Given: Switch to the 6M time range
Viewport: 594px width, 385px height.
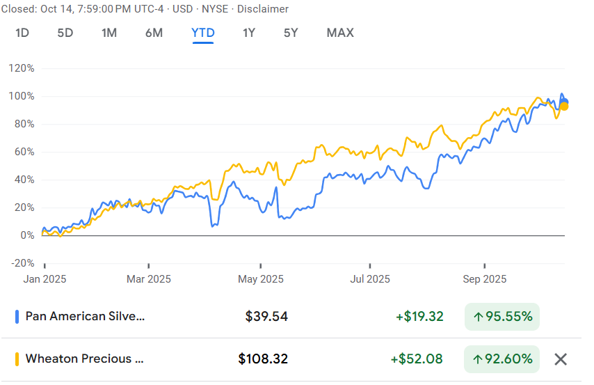Looking at the screenshot, I should pos(154,33).
